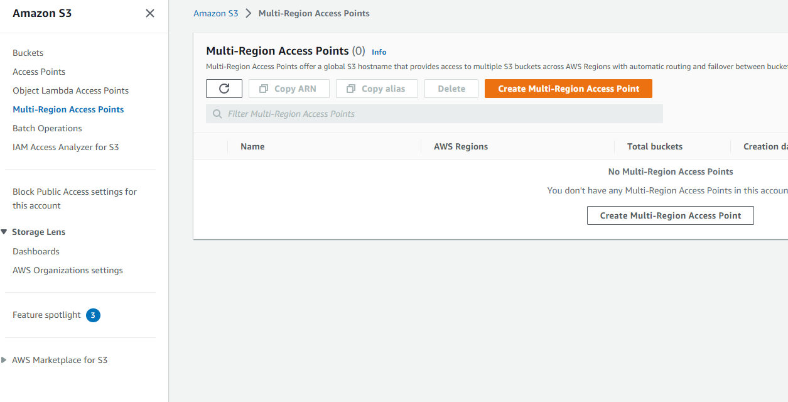Focus the Filter Multi-Region Access Points field

click(x=434, y=114)
